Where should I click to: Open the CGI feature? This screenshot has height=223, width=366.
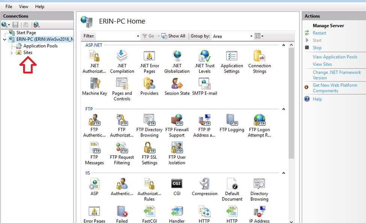177,187
